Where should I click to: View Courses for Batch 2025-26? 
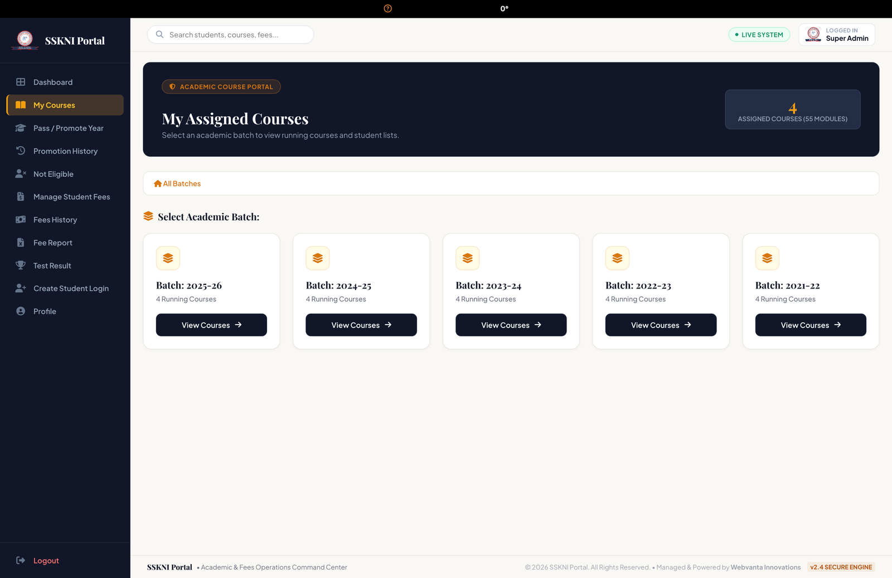(211, 325)
